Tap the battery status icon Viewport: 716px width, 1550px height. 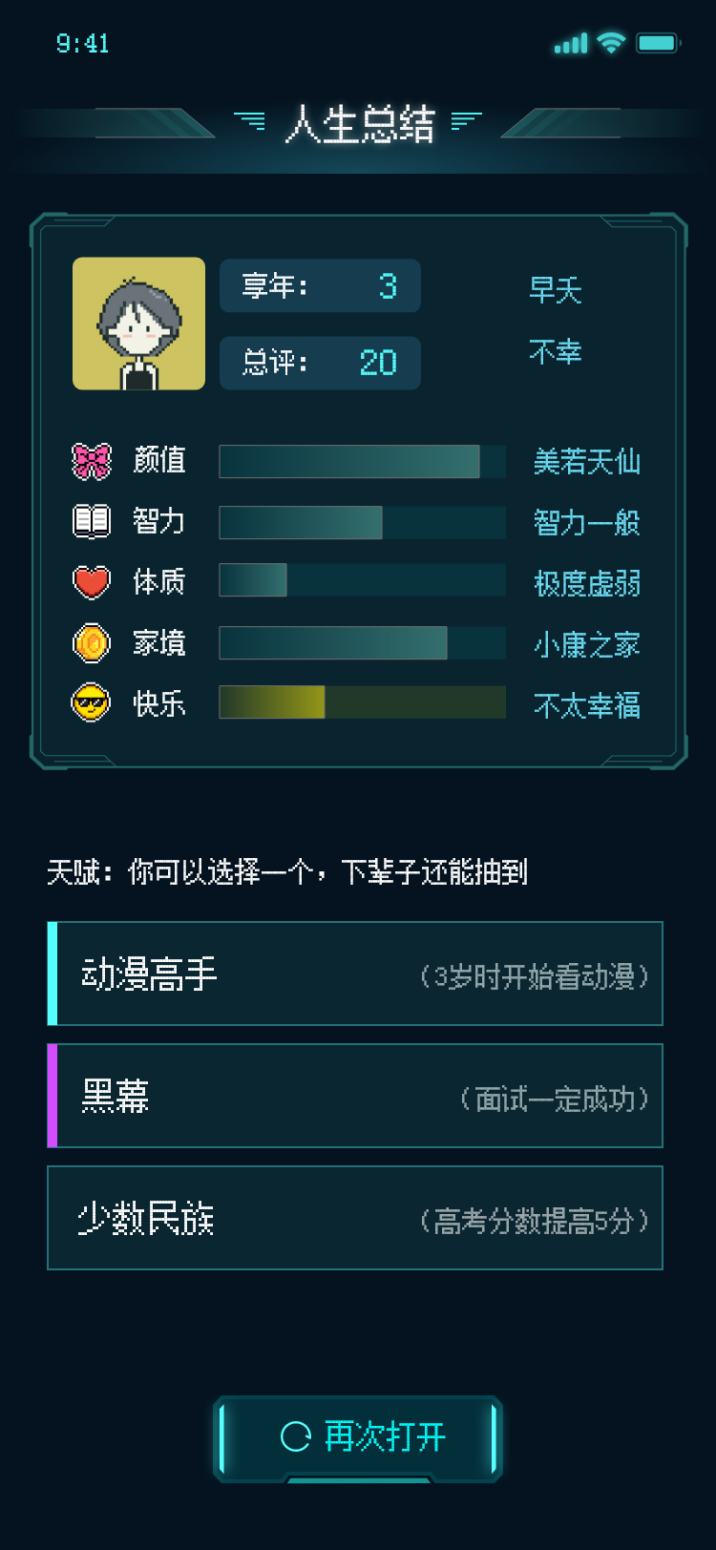pyautogui.click(x=658, y=43)
